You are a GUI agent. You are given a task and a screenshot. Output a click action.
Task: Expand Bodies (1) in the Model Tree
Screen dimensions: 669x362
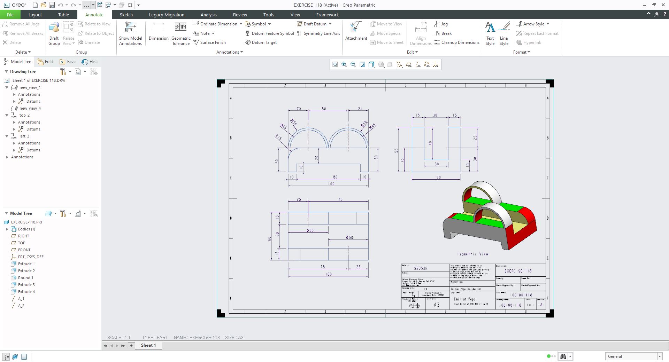pos(7,229)
